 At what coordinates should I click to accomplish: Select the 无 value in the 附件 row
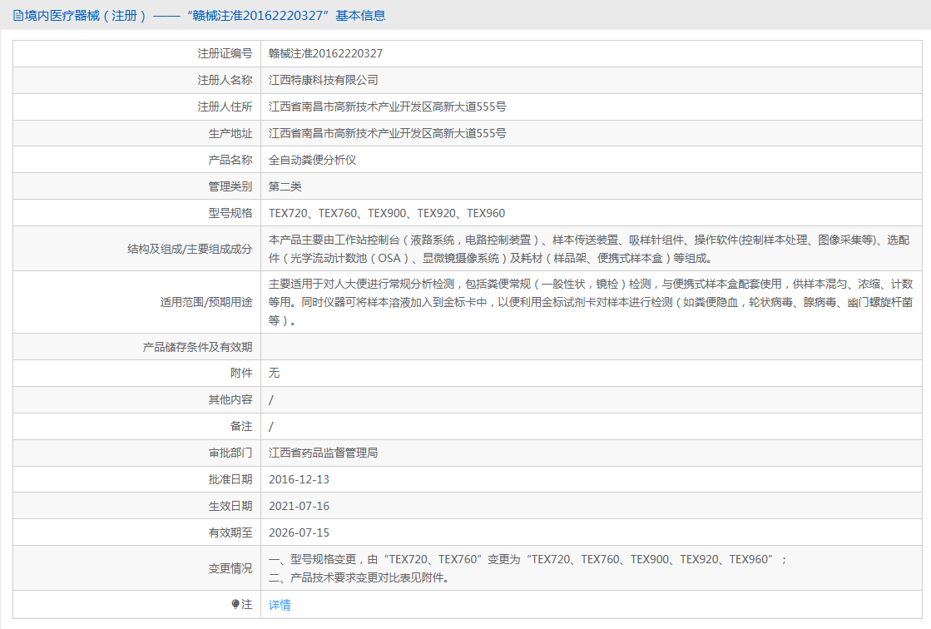click(x=274, y=373)
